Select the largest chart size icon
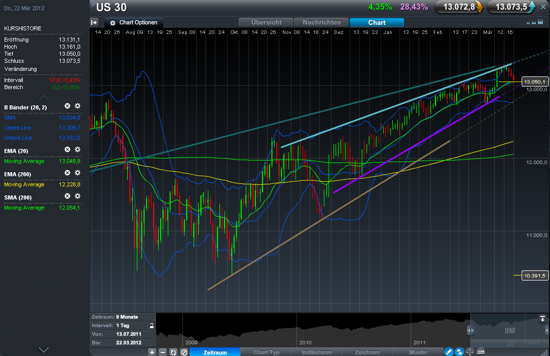This screenshot has height=356, width=550. coord(540,22)
